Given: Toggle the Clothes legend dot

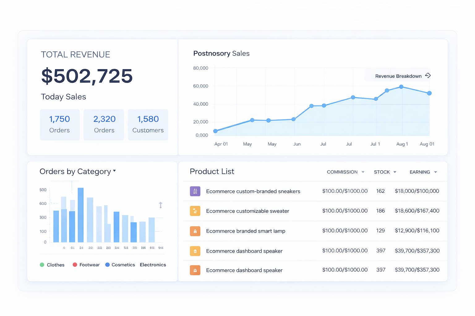Looking at the screenshot, I should (42, 265).
